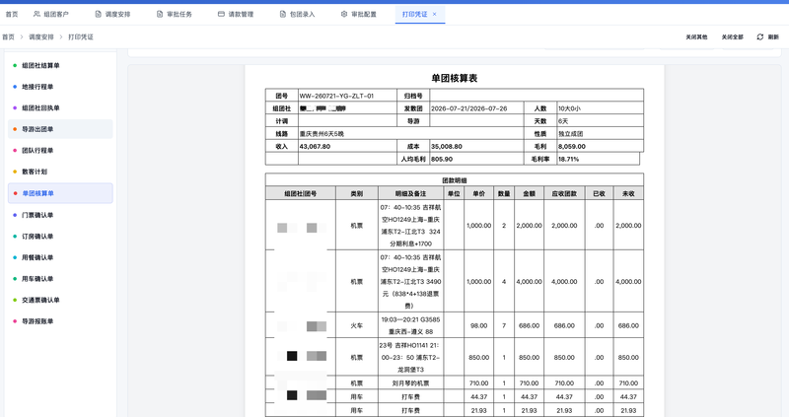The height and width of the screenshot is (417, 789).
Task: Click the document icon beside 调度安排
Action: coord(98,14)
